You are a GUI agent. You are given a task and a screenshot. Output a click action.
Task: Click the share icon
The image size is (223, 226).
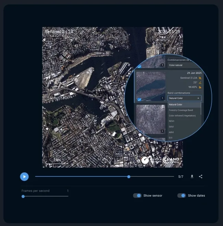[201, 176]
